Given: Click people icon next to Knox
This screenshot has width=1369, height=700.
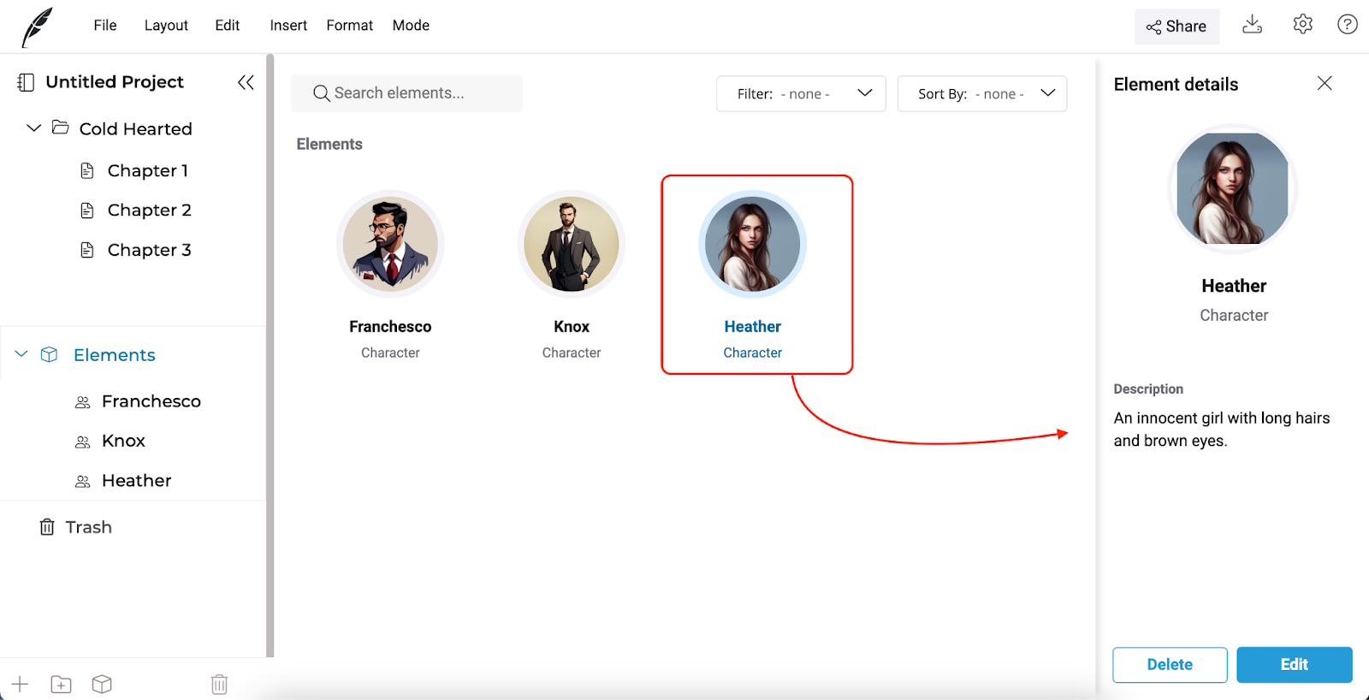Looking at the screenshot, I should (x=83, y=442).
